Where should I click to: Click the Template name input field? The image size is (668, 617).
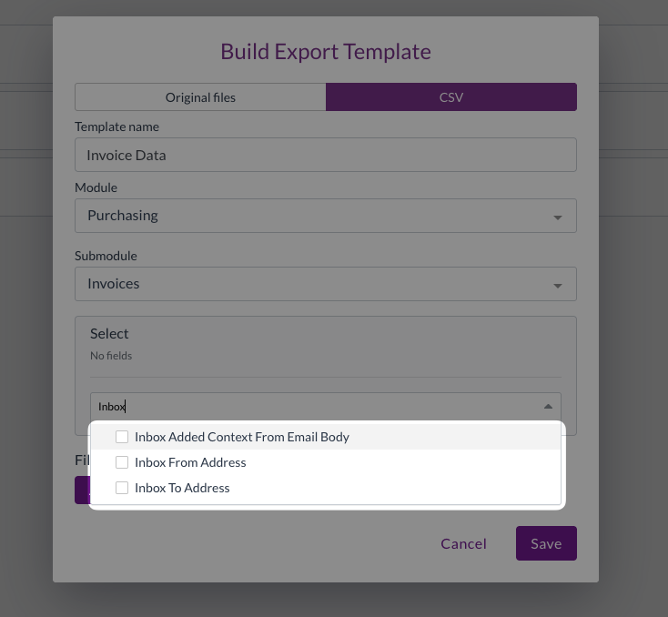pyautogui.click(x=325, y=155)
